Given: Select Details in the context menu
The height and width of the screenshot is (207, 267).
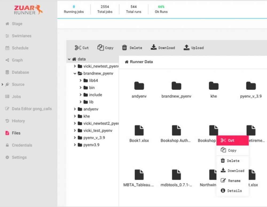Looking at the screenshot, I should (232, 191).
